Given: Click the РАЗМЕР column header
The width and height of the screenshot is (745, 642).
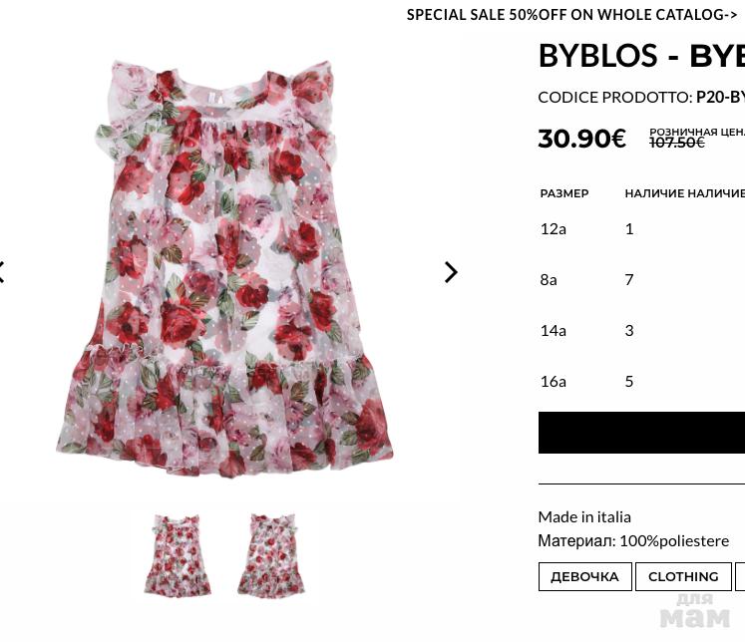Looking at the screenshot, I should pyautogui.click(x=564, y=193).
